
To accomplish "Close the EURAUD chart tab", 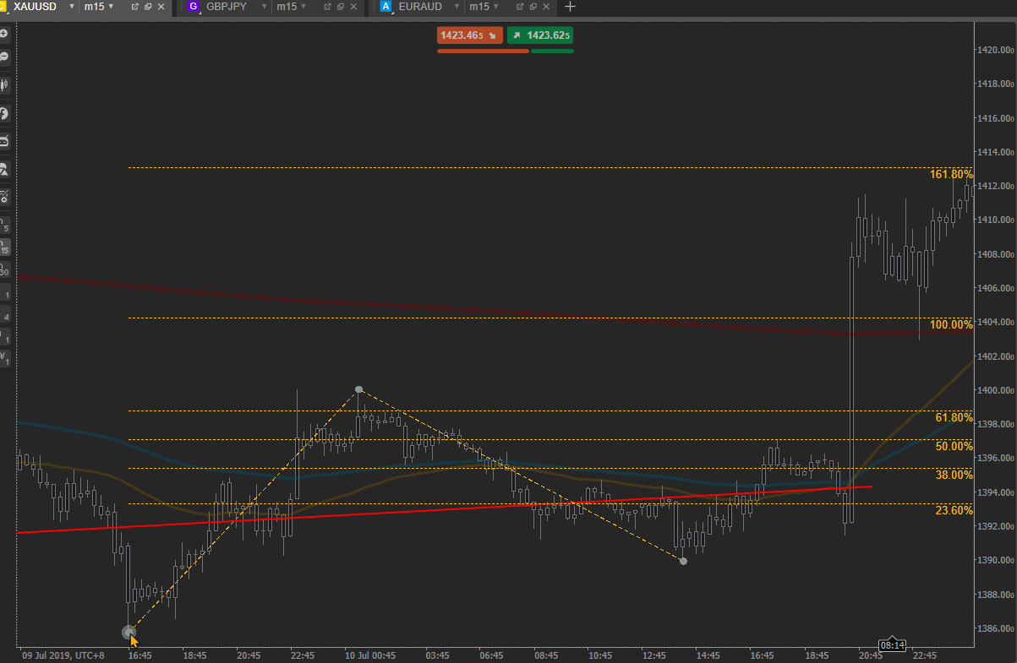I will [546, 7].
